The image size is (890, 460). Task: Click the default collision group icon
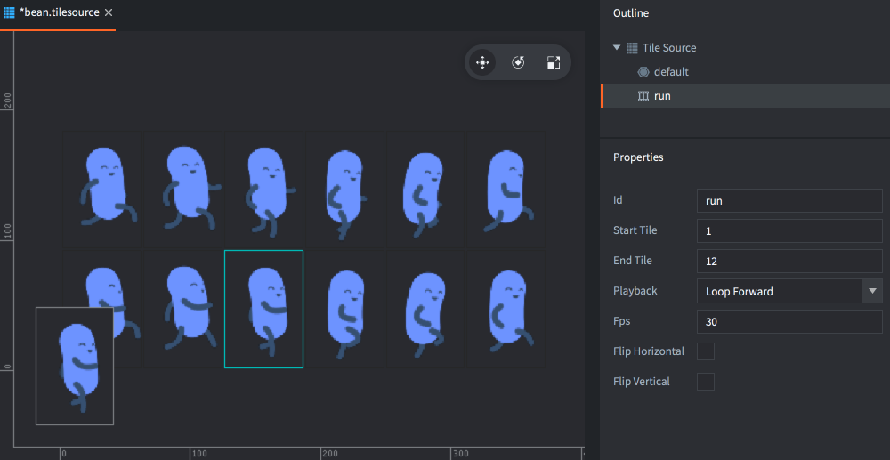(643, 72)
